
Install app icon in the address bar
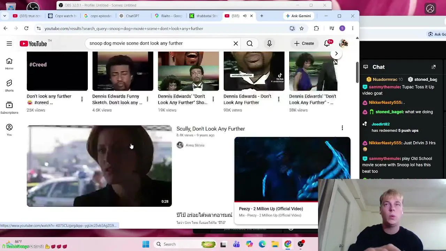292,29
